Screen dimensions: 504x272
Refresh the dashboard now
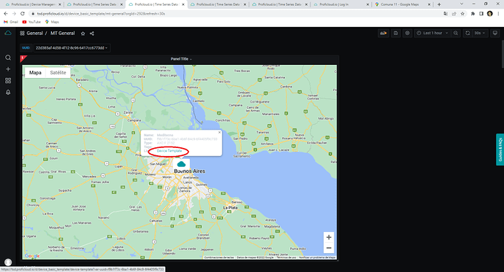point(467,33)
